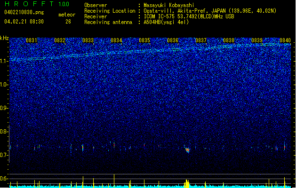The height and width of the screenshot is (188, 296).
Task: Select the file name 0402210830.png
Action: pos(24,12)
